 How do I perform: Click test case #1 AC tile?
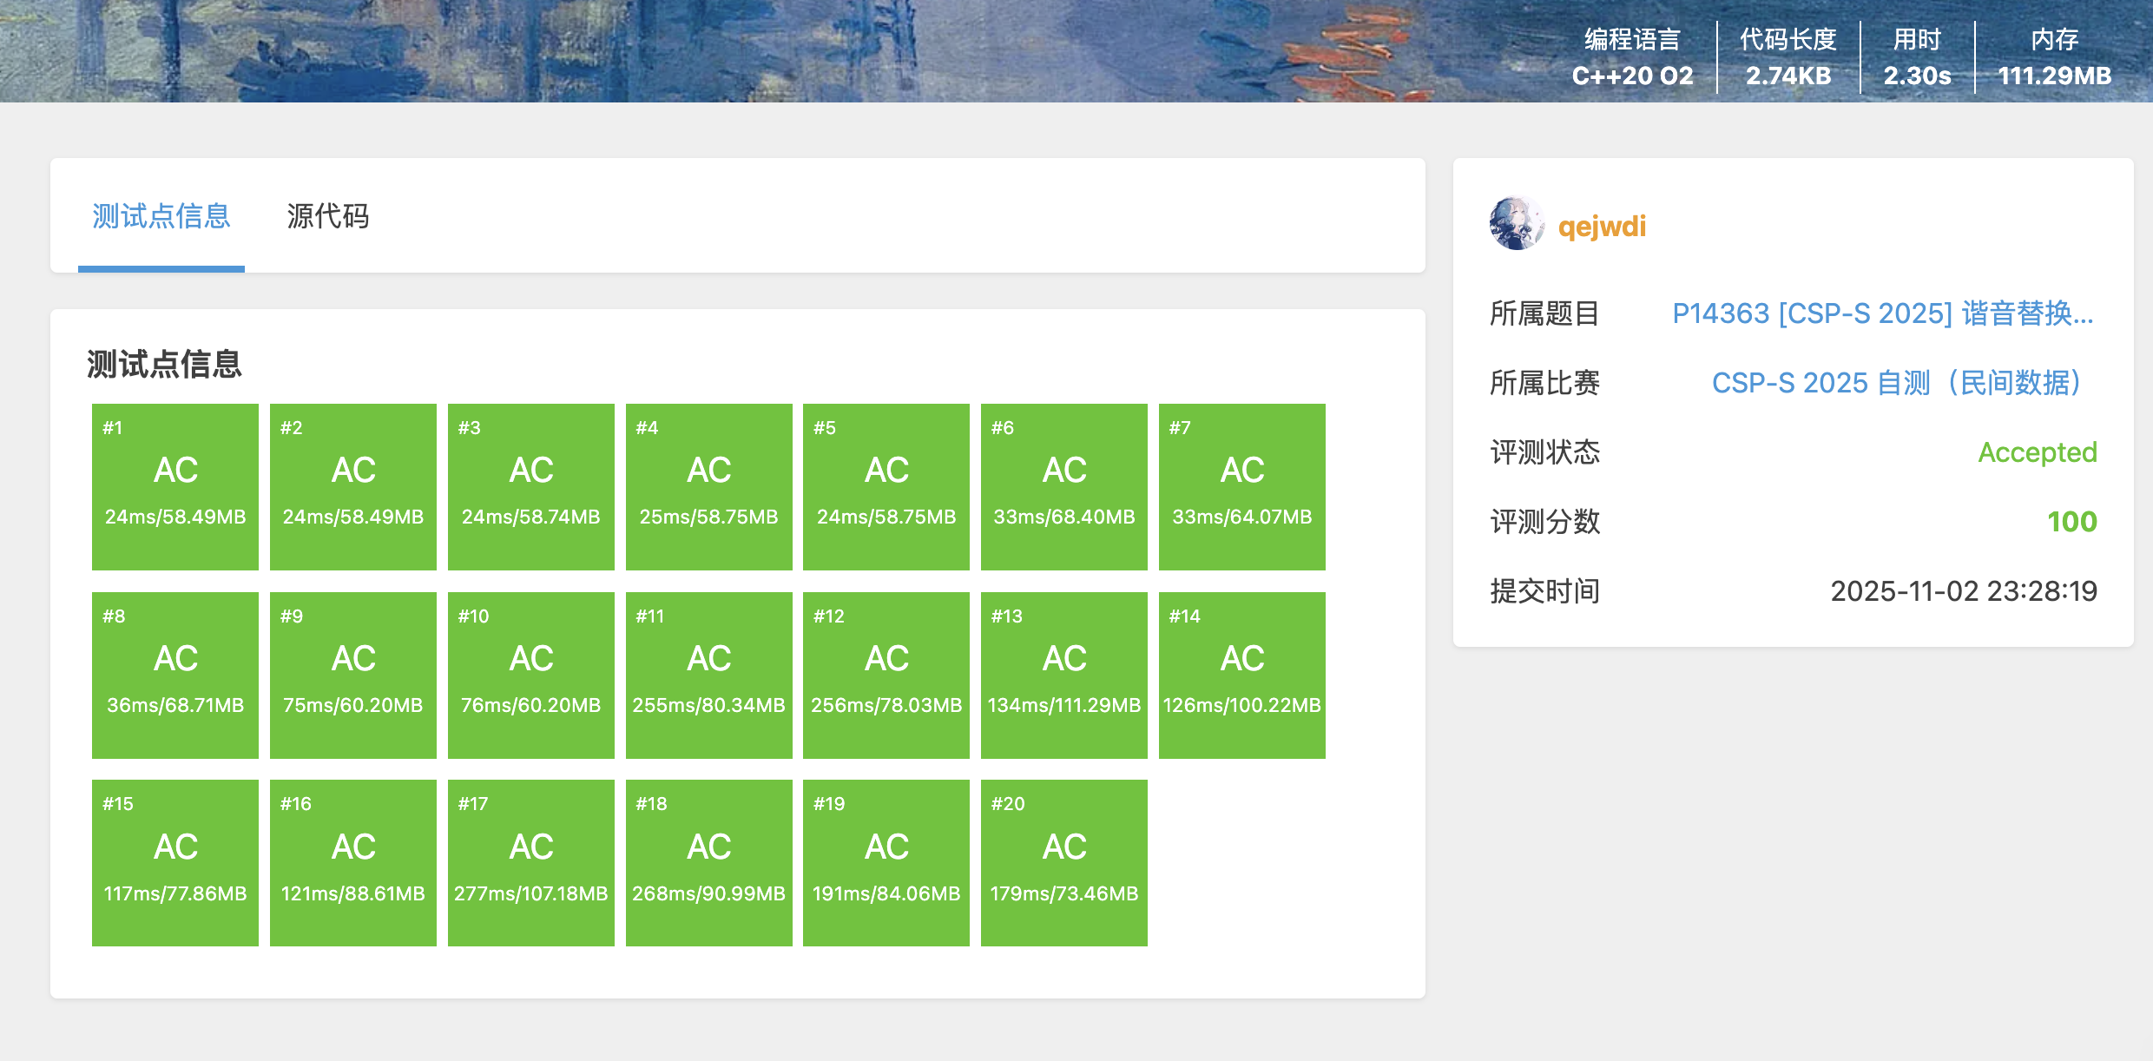[x=175, y=486]
